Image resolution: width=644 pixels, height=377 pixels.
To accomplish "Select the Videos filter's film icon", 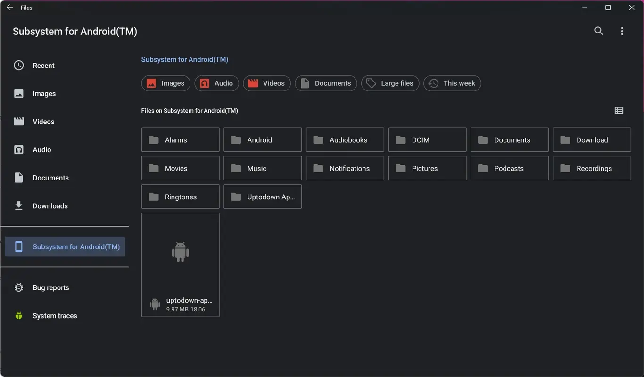I will pyautogui.click(x=253, y=83).
